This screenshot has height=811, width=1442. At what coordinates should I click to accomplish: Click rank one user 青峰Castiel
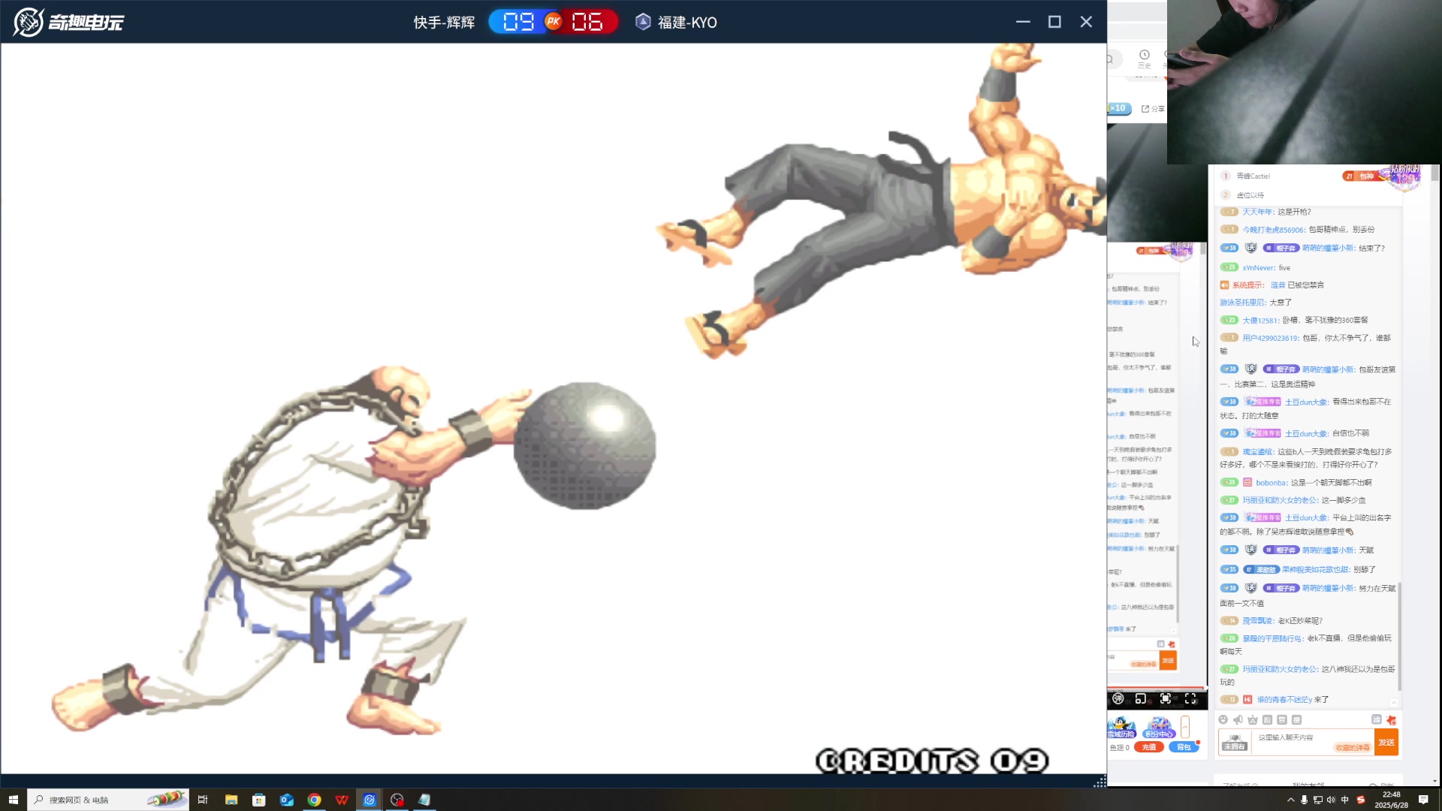click(1253, 176)
